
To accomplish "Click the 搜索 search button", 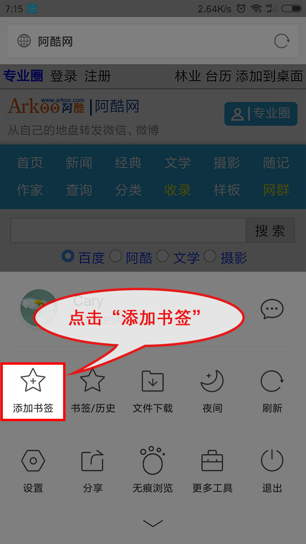I will [270, 230].
